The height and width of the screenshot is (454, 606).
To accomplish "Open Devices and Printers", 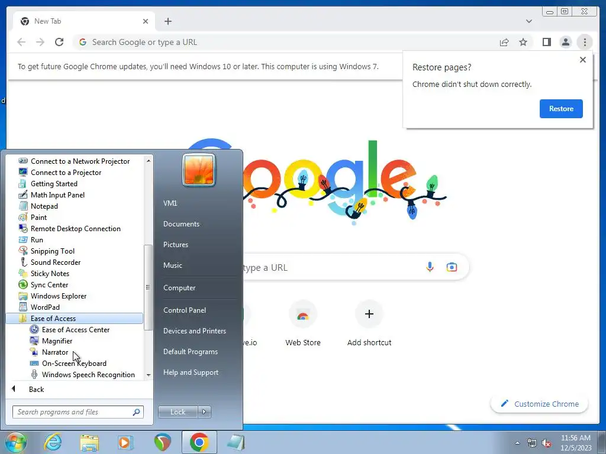I will (x=194, y=331).
